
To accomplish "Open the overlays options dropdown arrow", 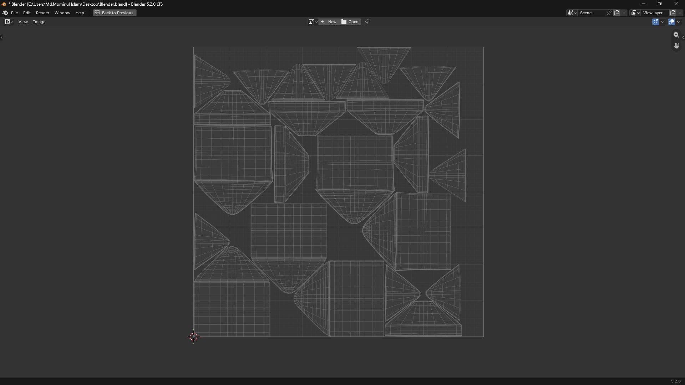I will click(679, 22).
